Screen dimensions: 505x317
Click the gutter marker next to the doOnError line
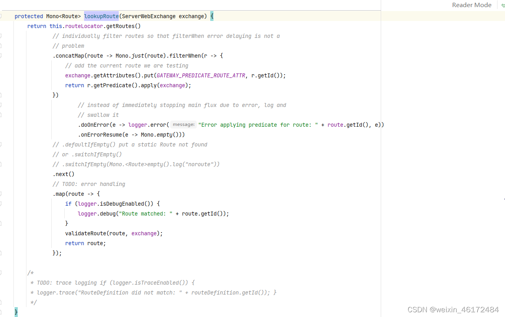point(1,125)
